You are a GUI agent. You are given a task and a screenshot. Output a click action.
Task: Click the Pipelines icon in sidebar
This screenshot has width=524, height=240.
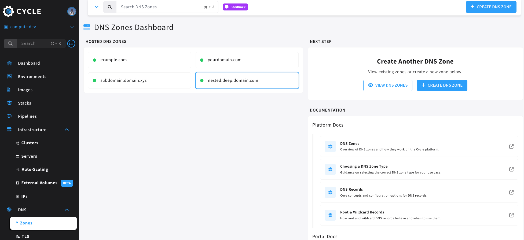(x=9, y=116)
